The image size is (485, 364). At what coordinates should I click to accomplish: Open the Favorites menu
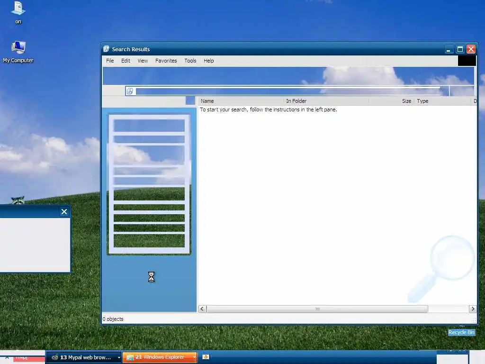pyautogui.click(x=166, y=61)
